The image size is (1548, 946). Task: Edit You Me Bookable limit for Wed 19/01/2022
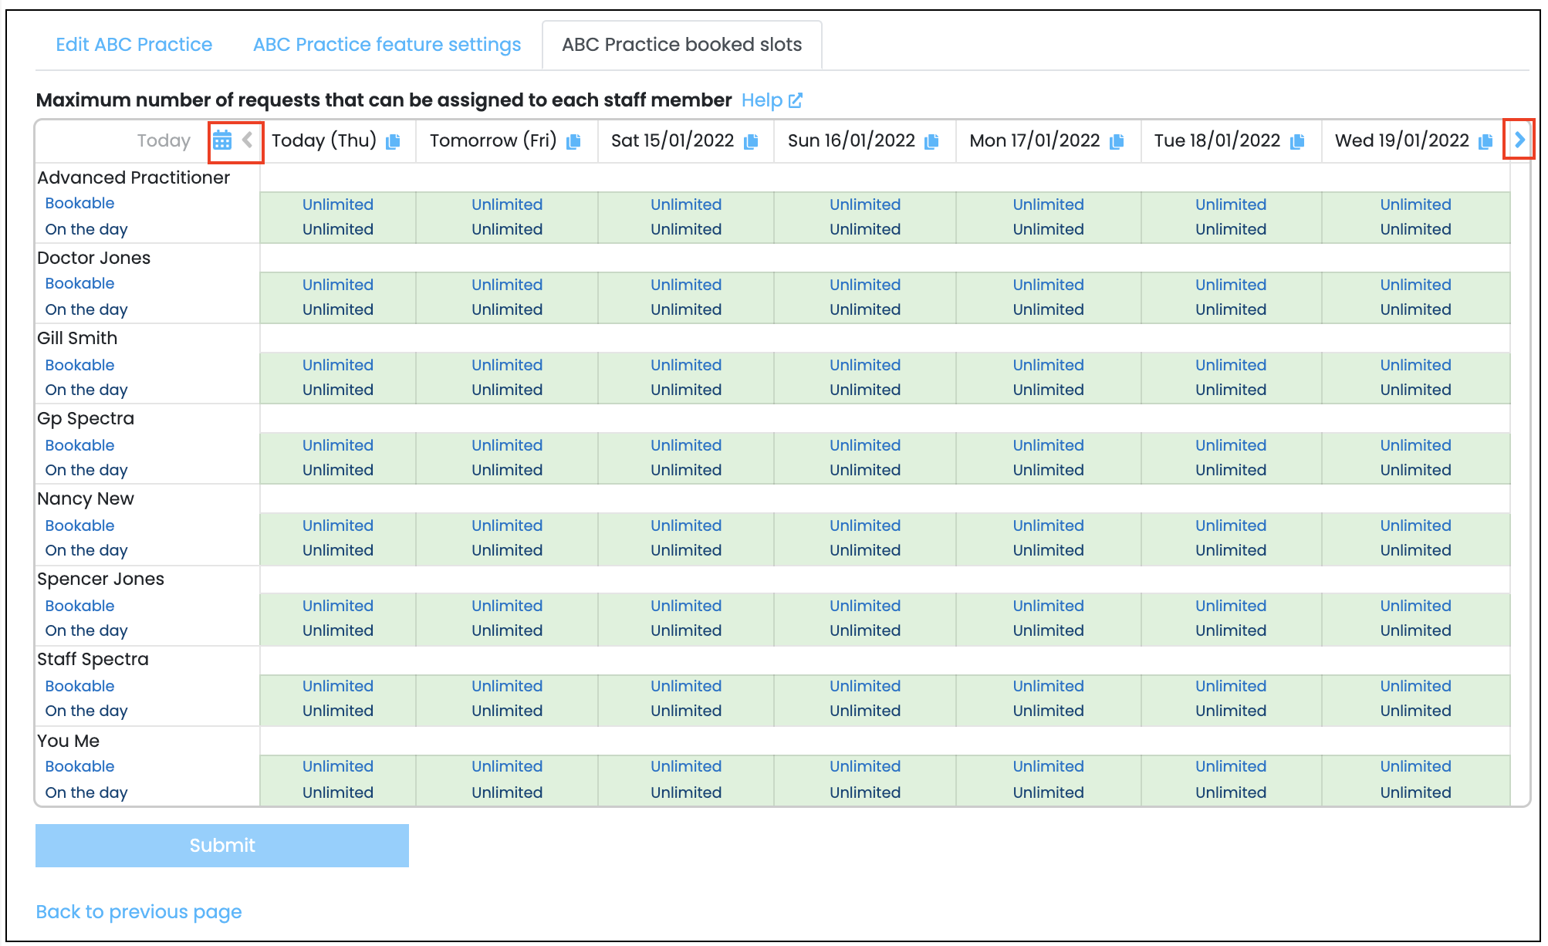[x=1415, y=766]
